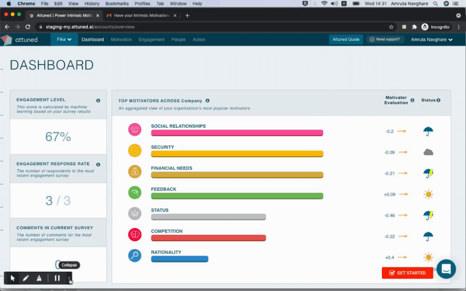466x291 pixels.
Task: Open the macOS volume icon
Action: pos(334,4)
